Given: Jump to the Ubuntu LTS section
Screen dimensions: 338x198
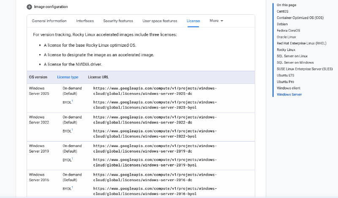Looking at the screenshot, I should tap(286, 75).
